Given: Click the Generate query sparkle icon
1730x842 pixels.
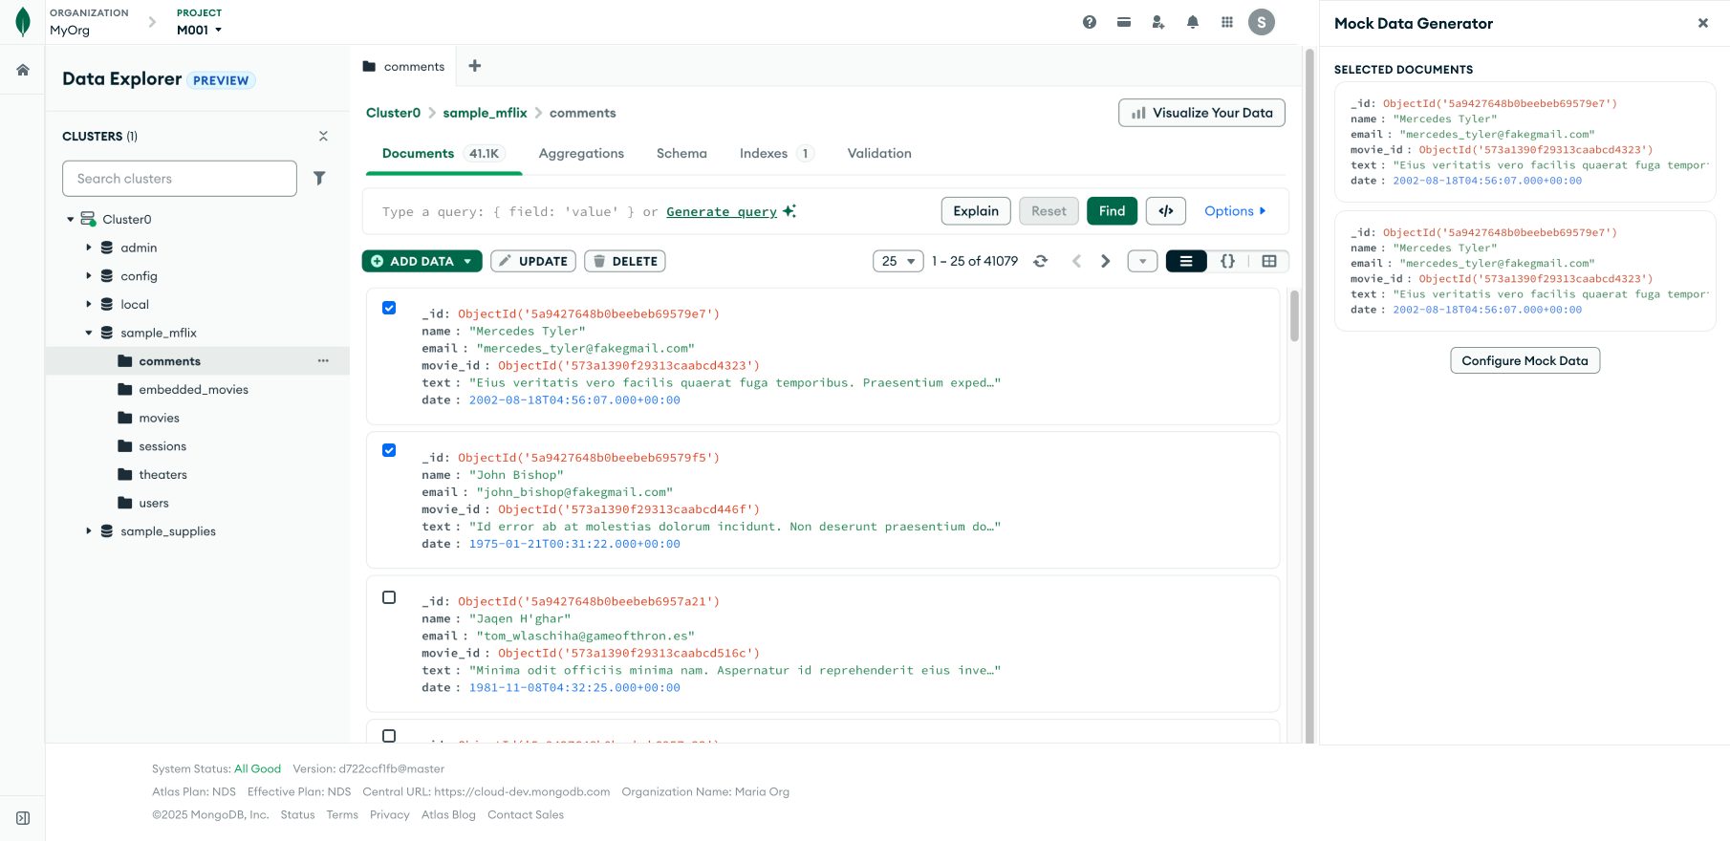Looking at the screenshot, I should [789, 211].
